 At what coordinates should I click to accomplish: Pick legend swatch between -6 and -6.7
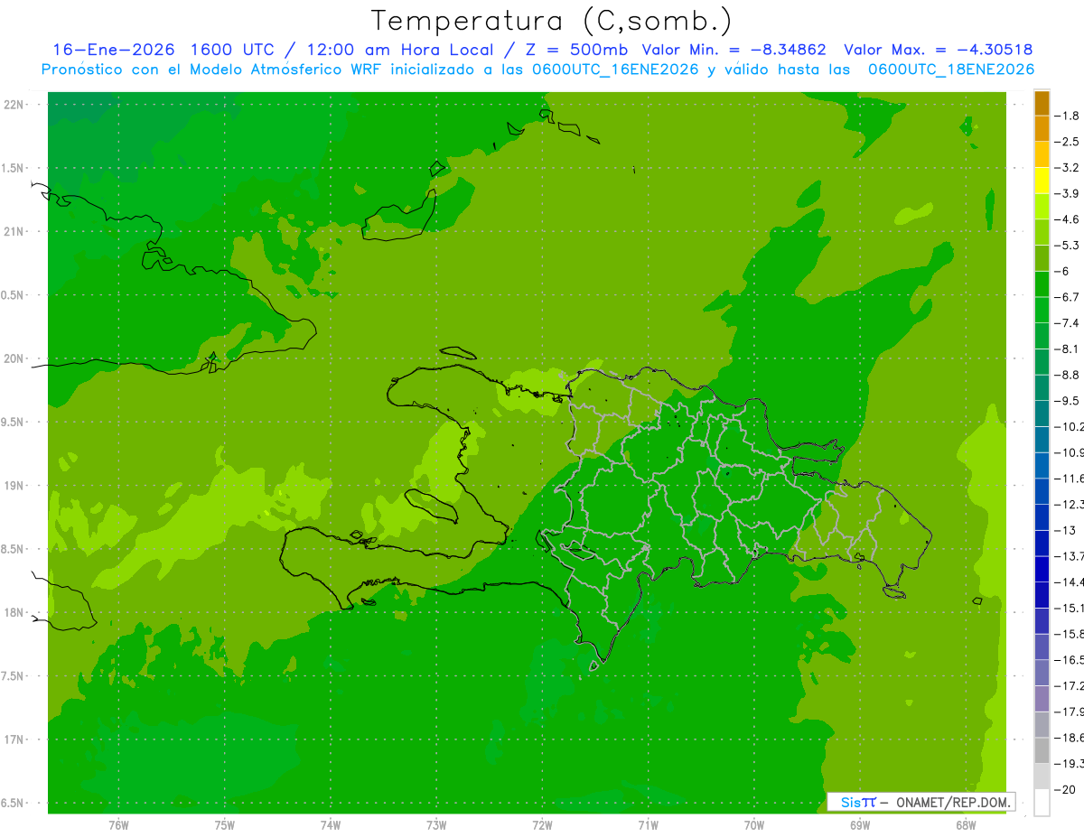click(x=1042, y=284)
